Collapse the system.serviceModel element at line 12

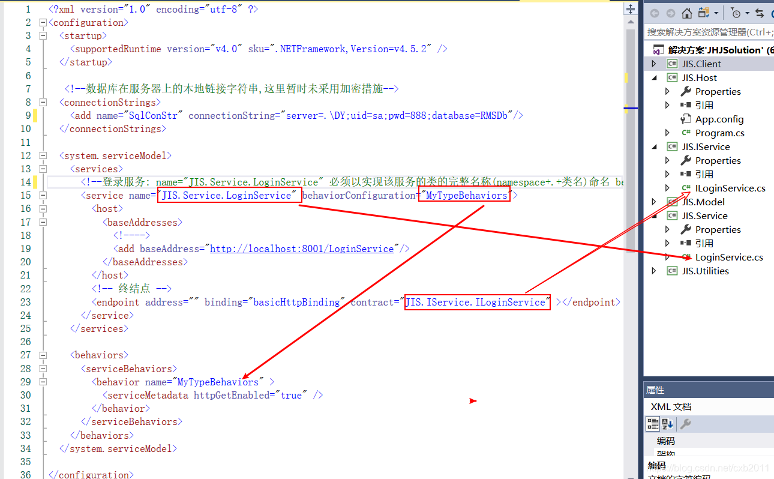tap(43, 156)
